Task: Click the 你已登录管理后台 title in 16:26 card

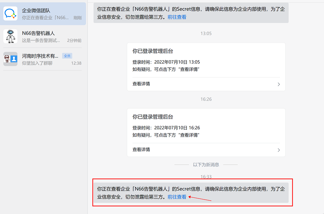Action: (x=153, y=117)
